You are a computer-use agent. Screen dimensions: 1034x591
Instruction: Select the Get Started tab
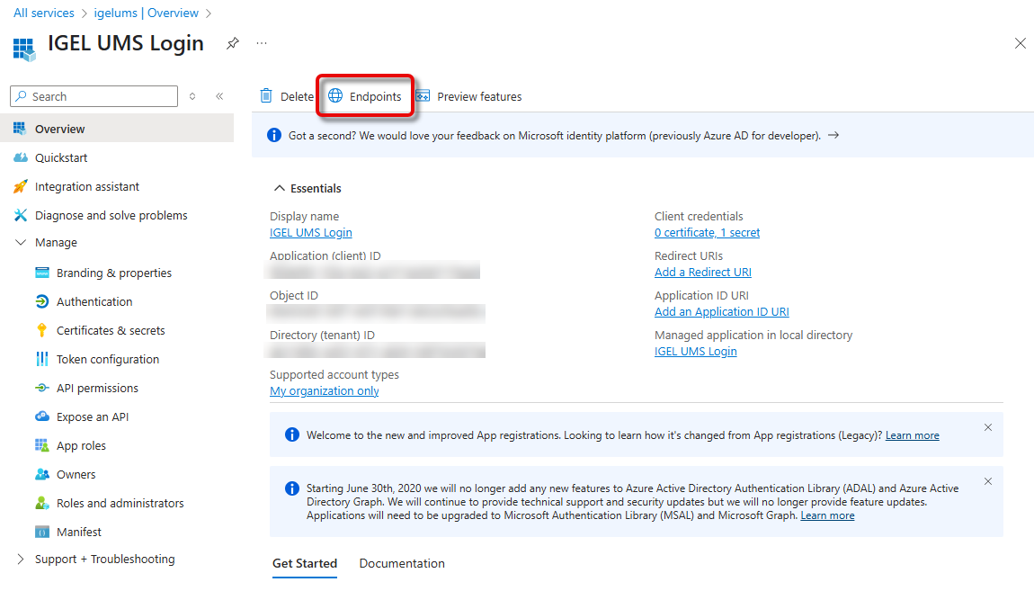pos(305,563)
